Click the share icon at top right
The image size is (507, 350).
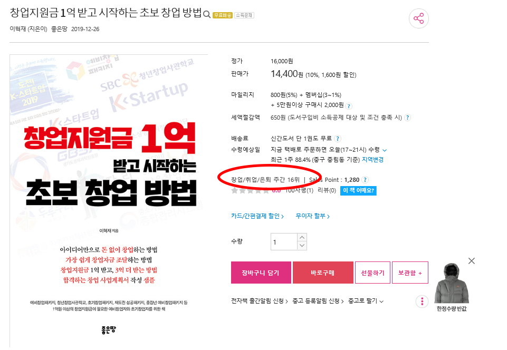click(x=419, y=18)
